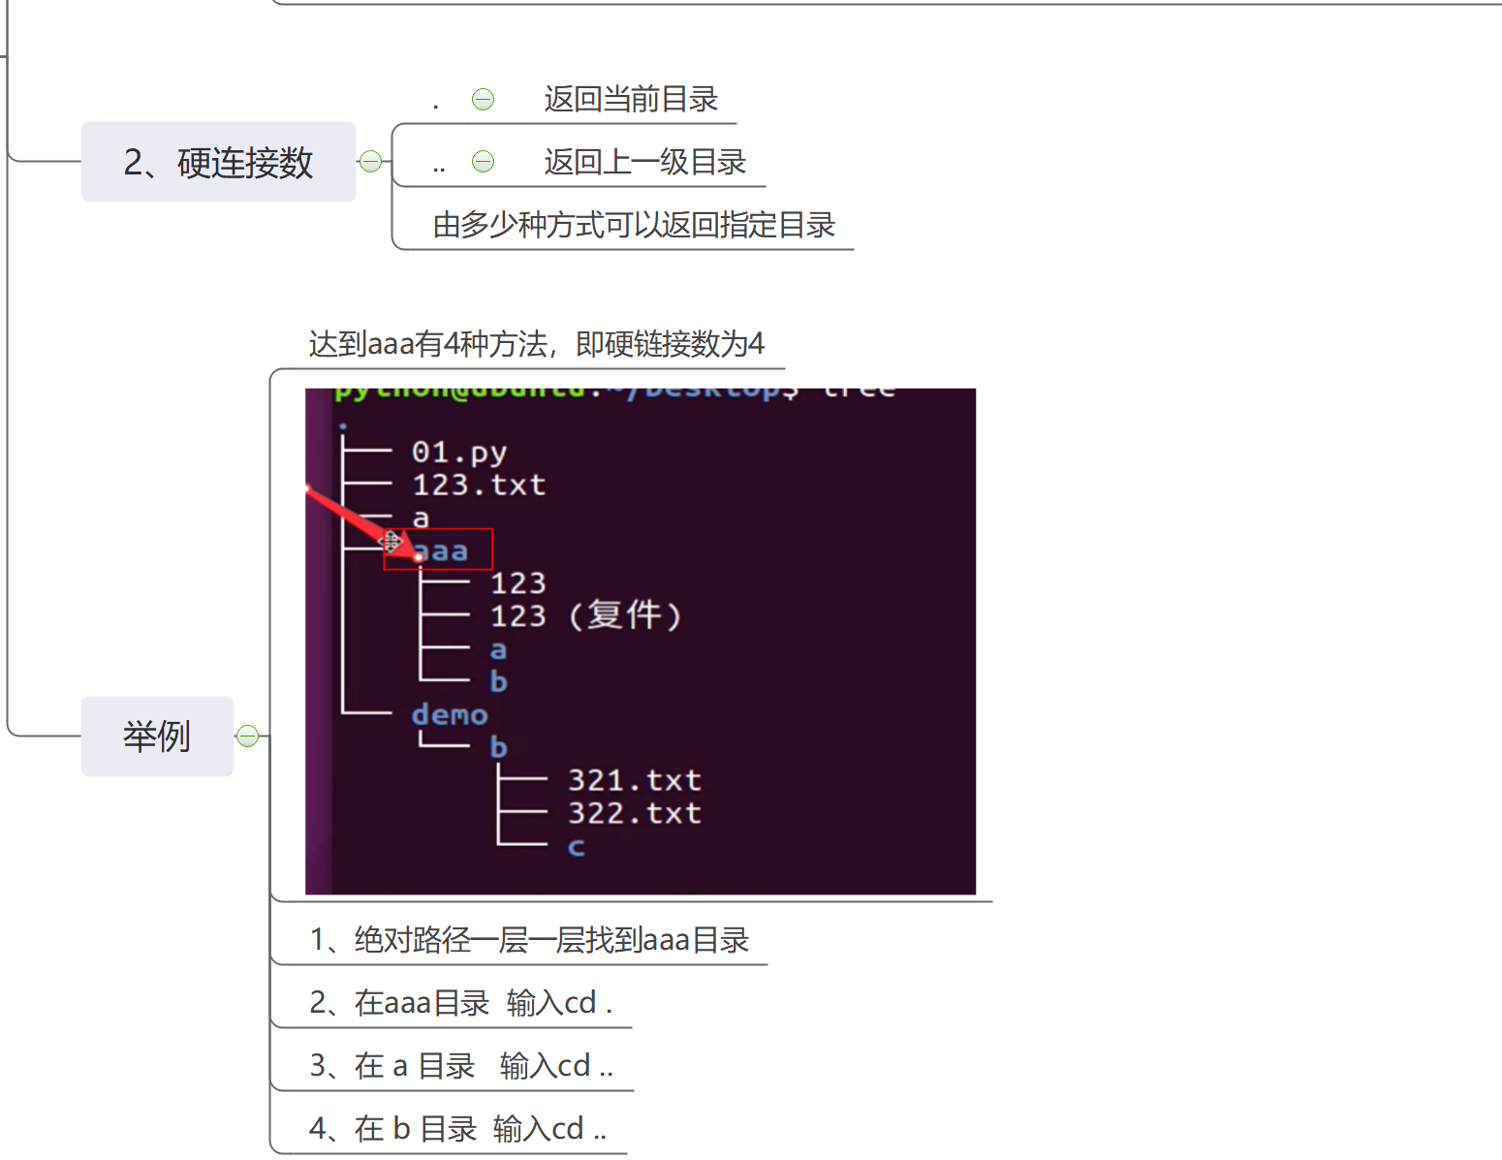The height and width of the screenshot is (1160, 1502).
Task: Click the green minus icon beside the "." node
Action: point(482,99)
